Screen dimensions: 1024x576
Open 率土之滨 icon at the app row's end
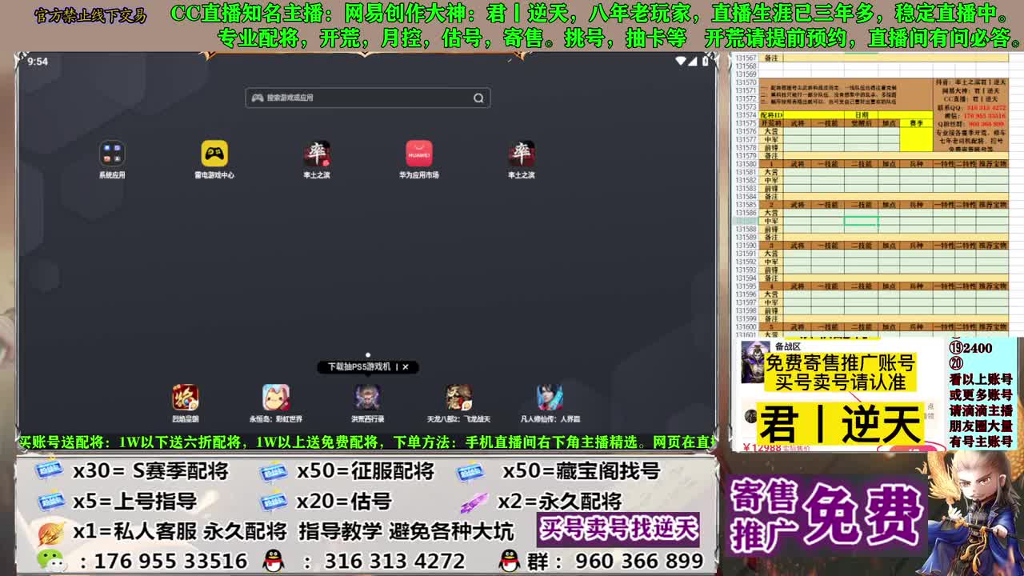(x=522, y=153)
